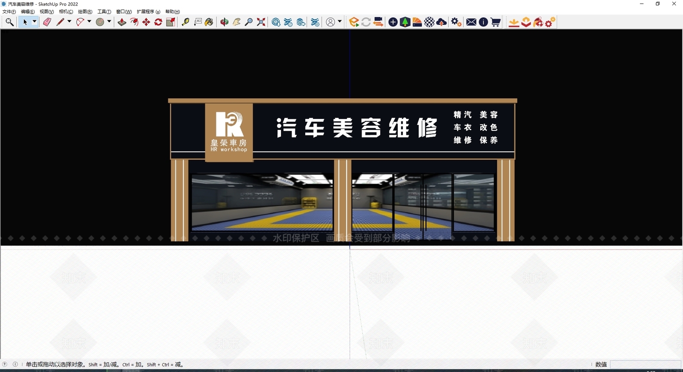Viewport: 683px width, 372px height.
Task: Click the 数值 measurement input box
Action: (x=645, y=364)
